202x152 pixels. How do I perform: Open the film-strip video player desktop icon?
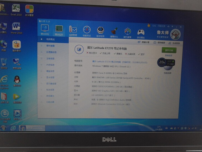pos(17,115)
